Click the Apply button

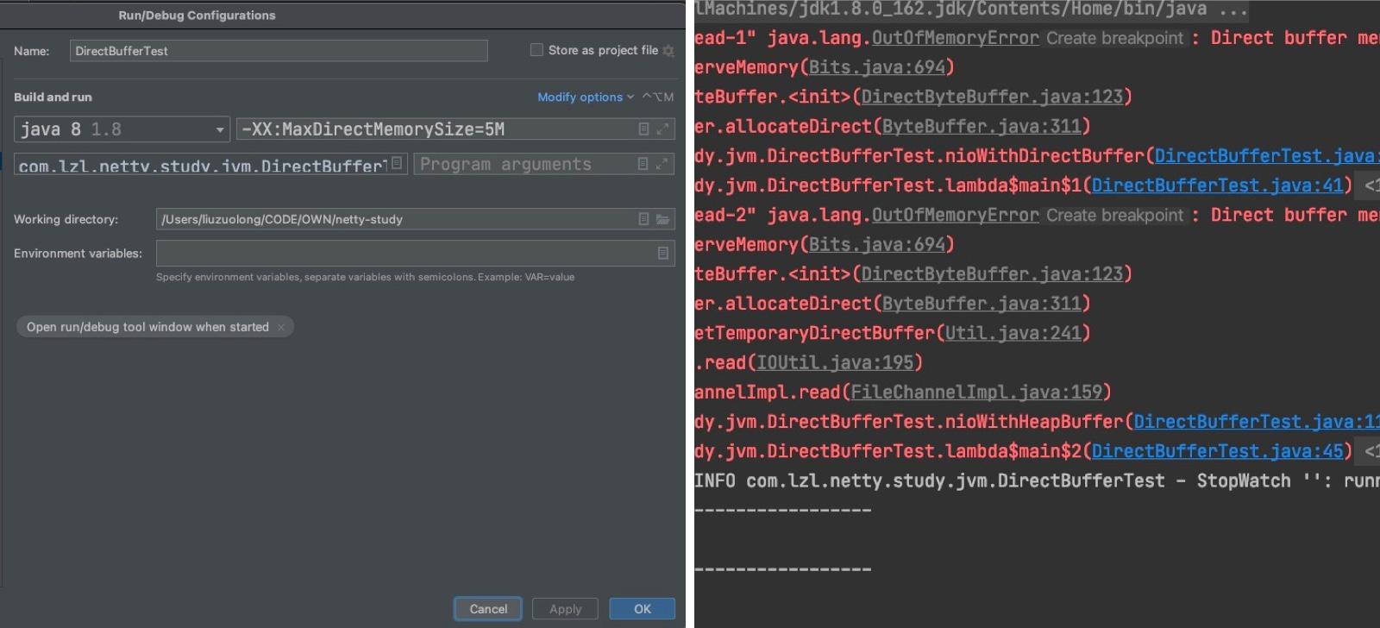click(x=566, y=609)
